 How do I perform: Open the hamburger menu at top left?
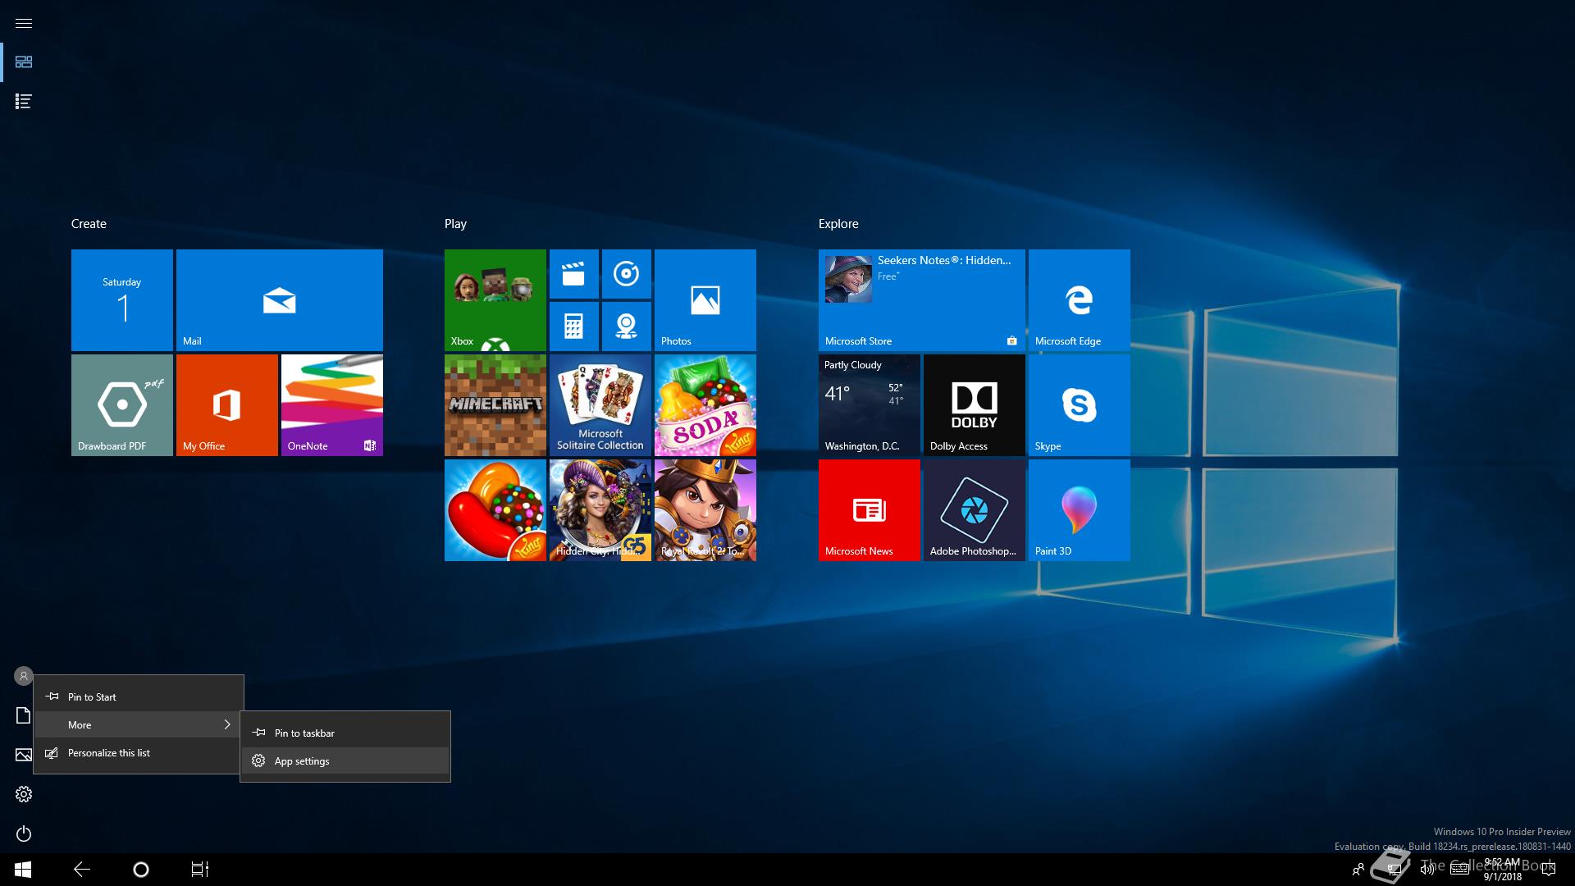(24, 23)
